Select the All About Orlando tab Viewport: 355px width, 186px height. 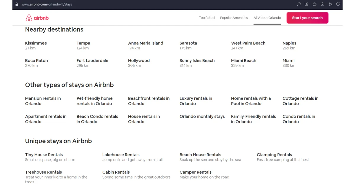click(267, 18)
